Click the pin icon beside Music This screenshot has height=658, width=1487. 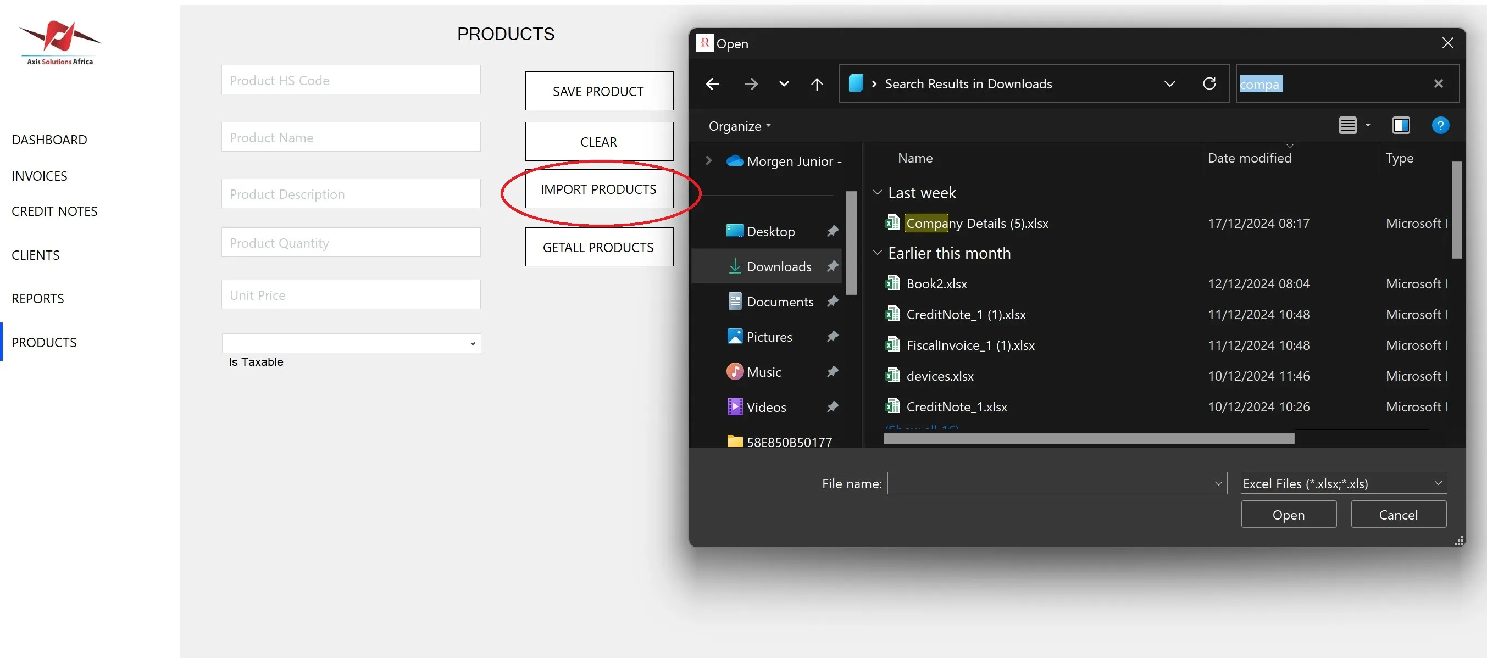pos(833,372)
